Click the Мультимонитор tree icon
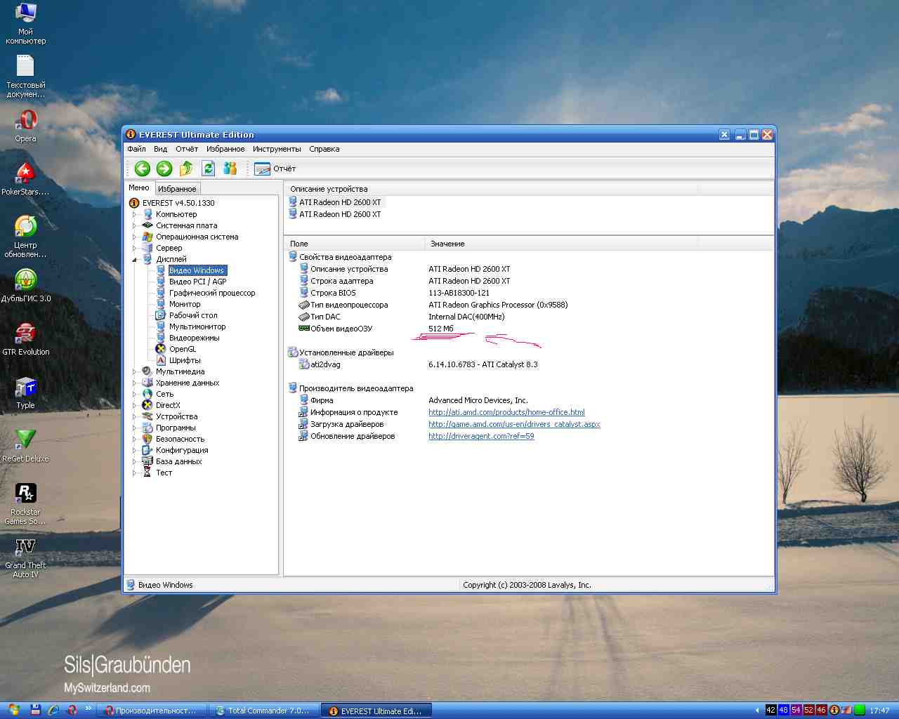899x719 pixels. coord(161,326)
